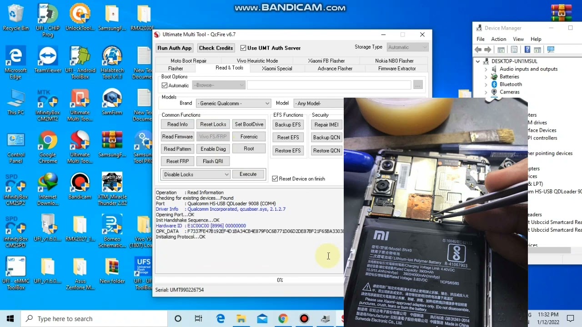Open File Explorer from taskbar

(x=241, y=319)
